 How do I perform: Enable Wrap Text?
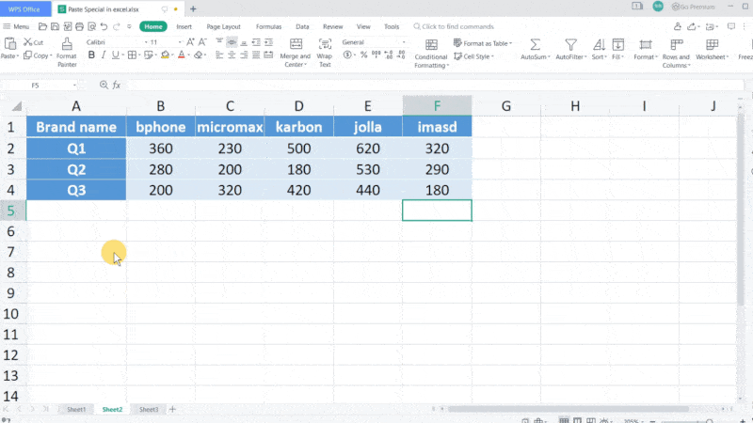pyautogui.click(x=325, y=53)
